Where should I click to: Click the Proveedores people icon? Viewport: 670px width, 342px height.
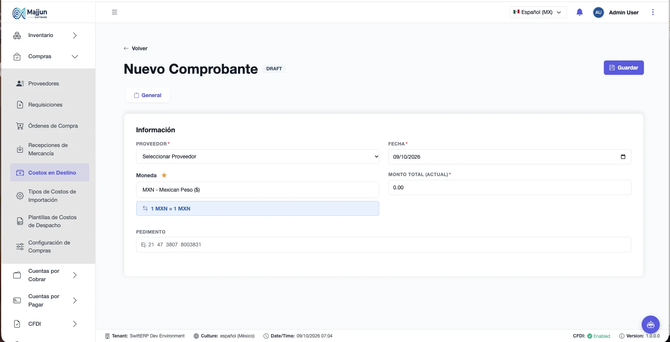tap(20, 84)
